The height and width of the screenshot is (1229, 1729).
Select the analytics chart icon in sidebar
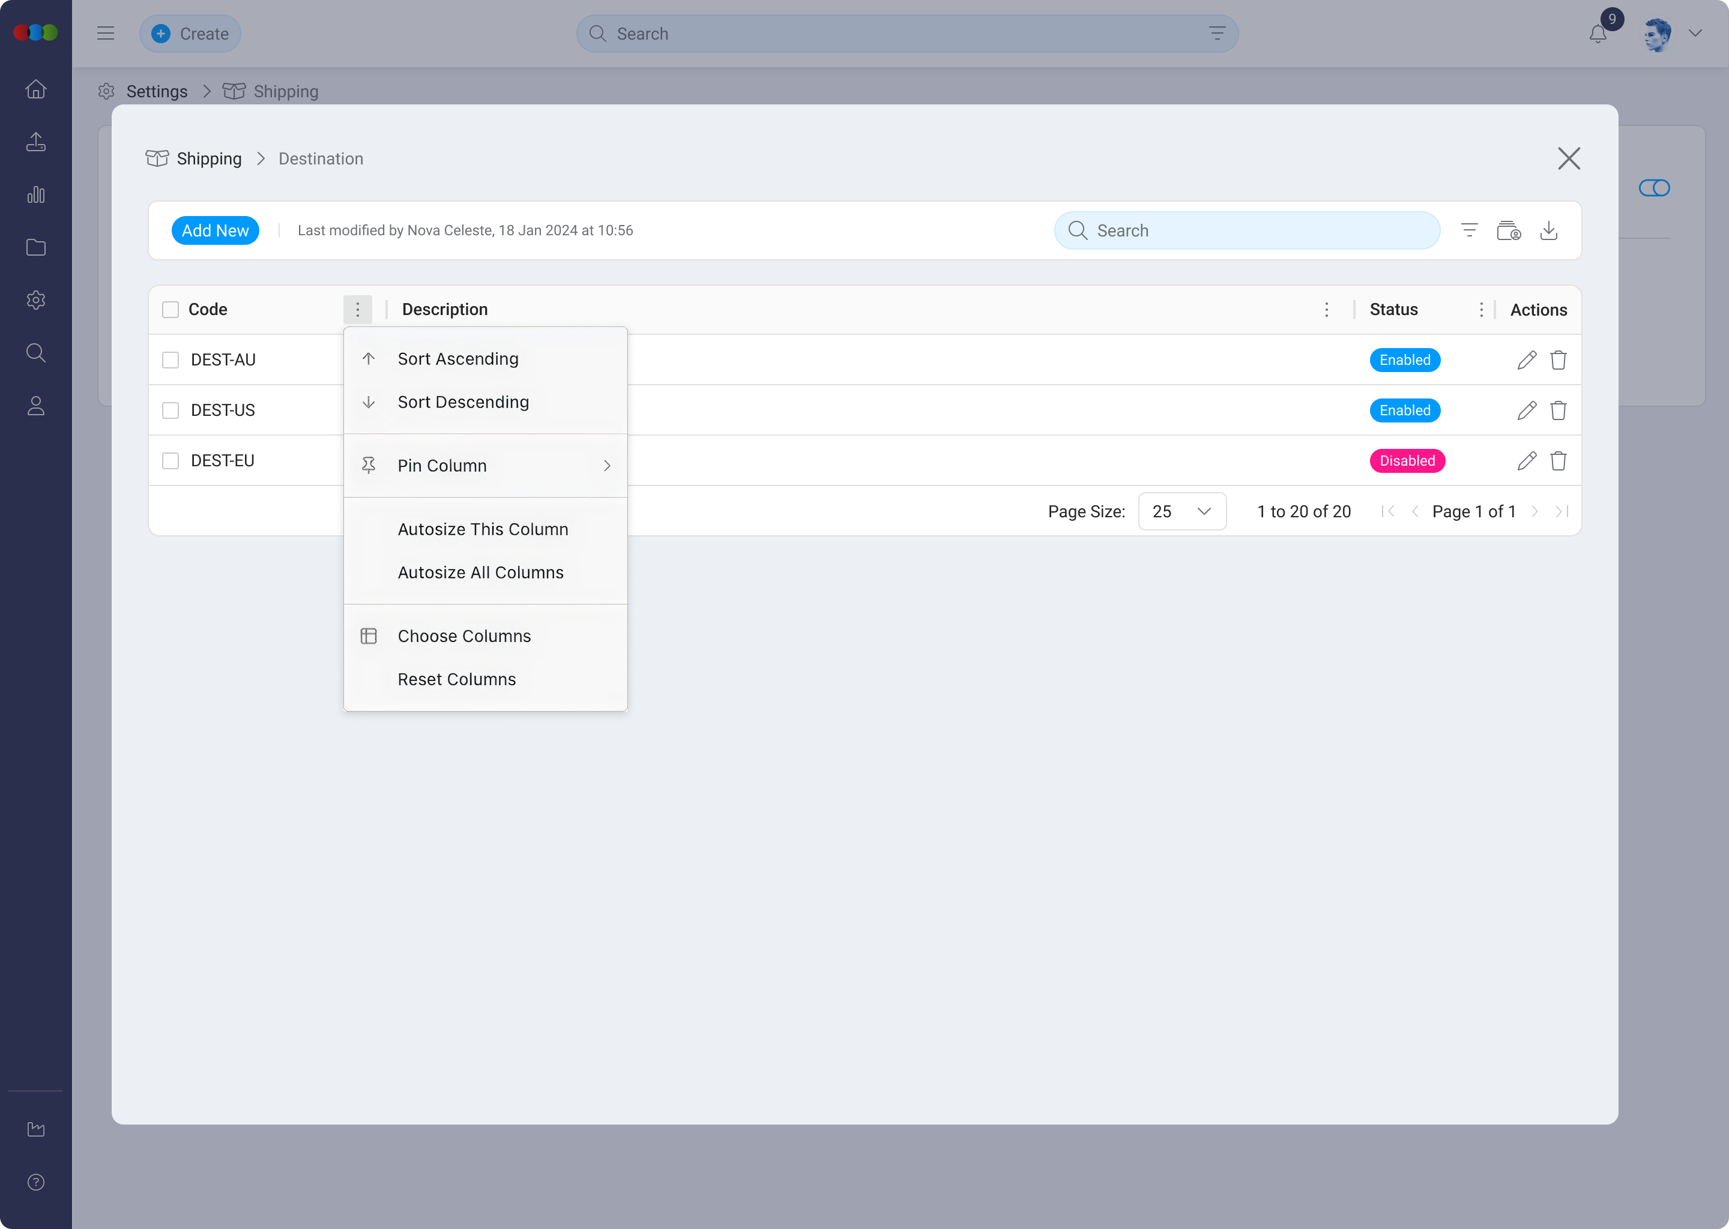tap(35, 194)
